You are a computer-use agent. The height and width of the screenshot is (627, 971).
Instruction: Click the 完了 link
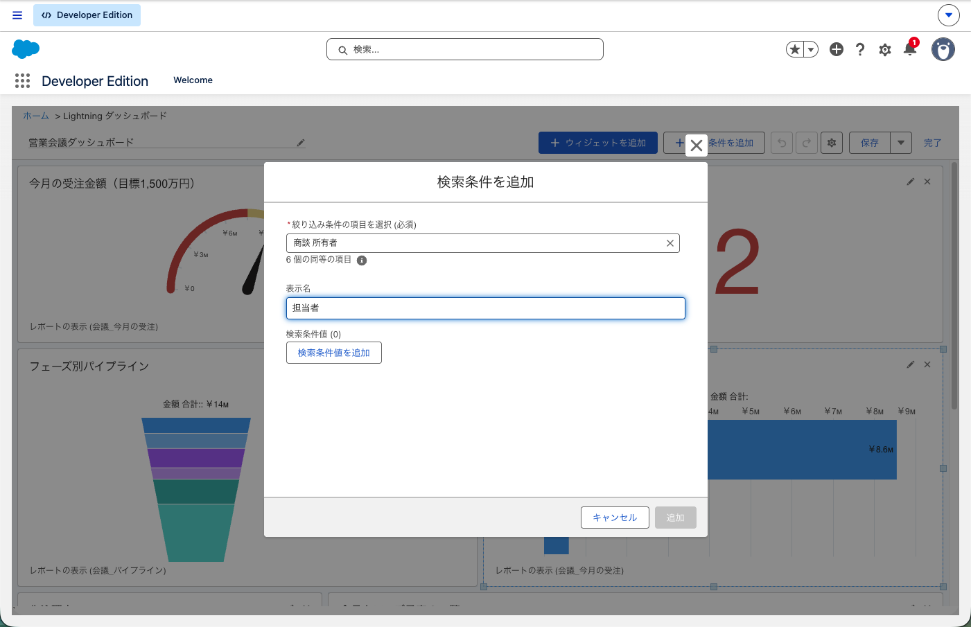coord(933,143)
